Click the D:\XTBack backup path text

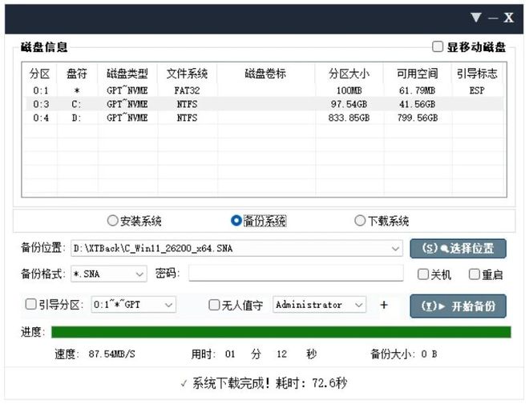(x=153, y=249)
